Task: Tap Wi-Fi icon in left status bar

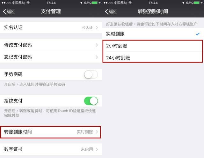Action: (x=28, y=3)
